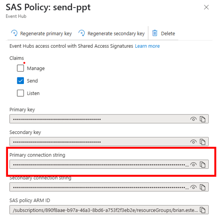Image resolution: width=217 pixels, height=221 pixels.
Task: Enable the Listen claim checkbox
Action: click(x=20, y=93)
